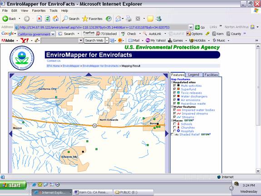Open the Windows start button
This screenshot has height=196, width=261.
[x=13, y=185]
